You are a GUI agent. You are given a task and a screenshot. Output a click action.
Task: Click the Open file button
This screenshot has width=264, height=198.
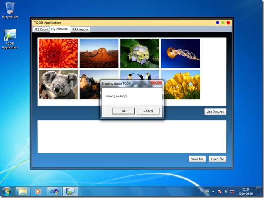click(x=217, y=159)
